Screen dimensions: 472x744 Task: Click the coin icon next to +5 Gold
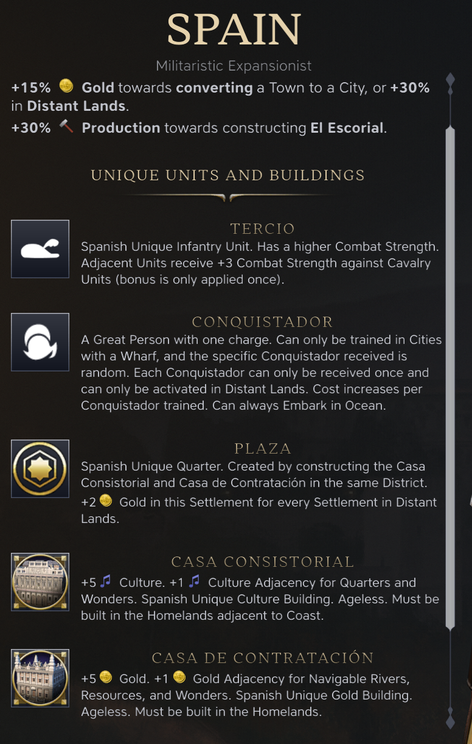106,677
